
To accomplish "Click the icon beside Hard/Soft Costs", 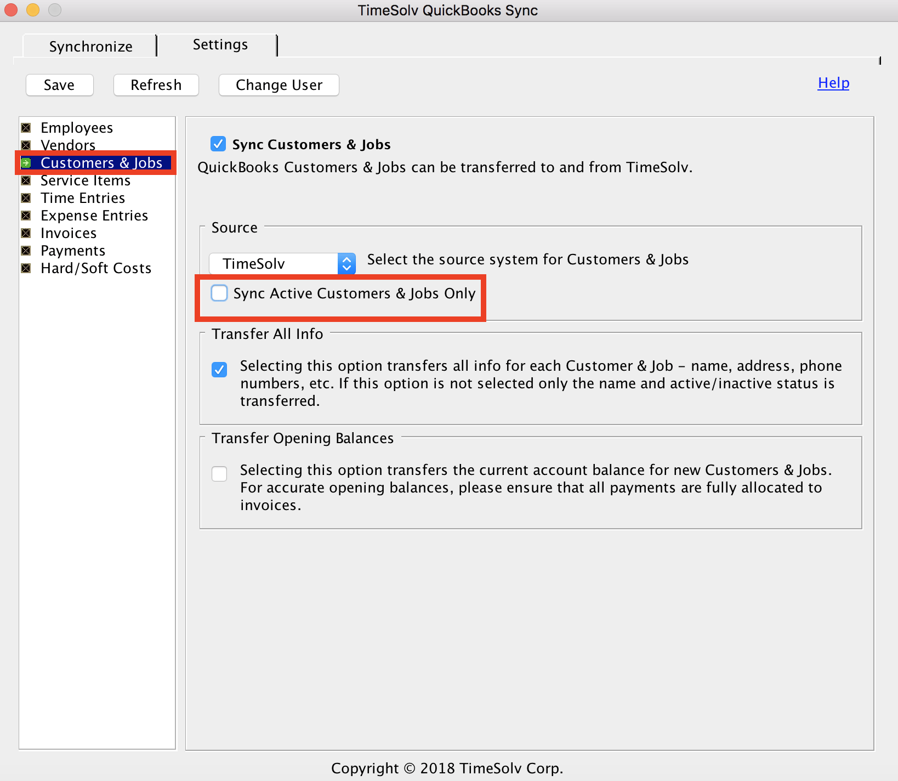I will tap(26, 268).
